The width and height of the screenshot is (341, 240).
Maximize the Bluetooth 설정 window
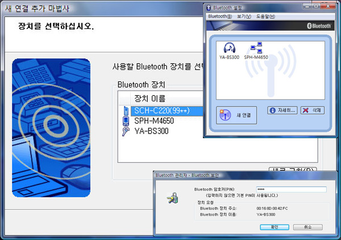click(x=316, y=6)
